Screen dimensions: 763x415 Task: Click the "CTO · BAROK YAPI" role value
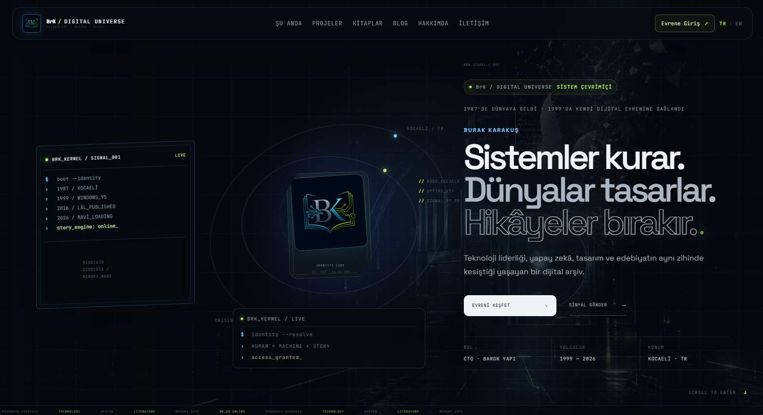pos(490,358)
